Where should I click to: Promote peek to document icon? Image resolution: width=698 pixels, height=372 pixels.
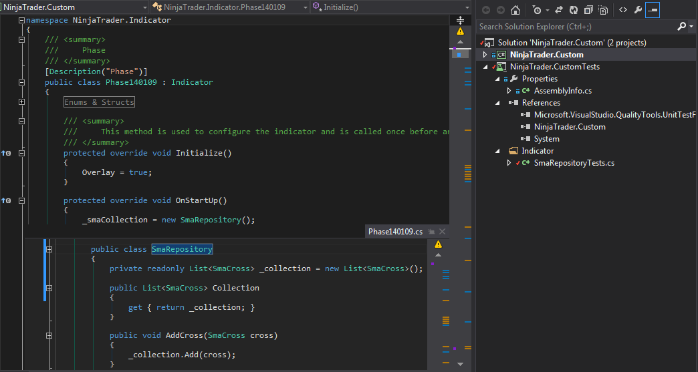point(431,232)
